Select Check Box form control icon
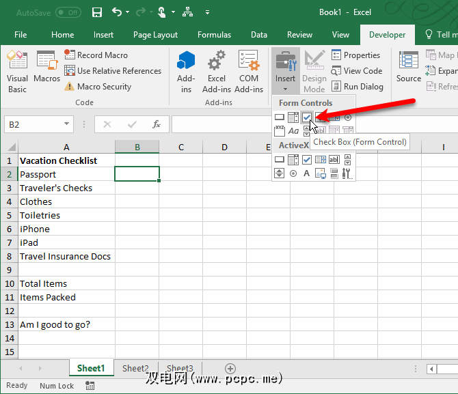The height and width of the screenshot is (394, 458). coord(307,117)
